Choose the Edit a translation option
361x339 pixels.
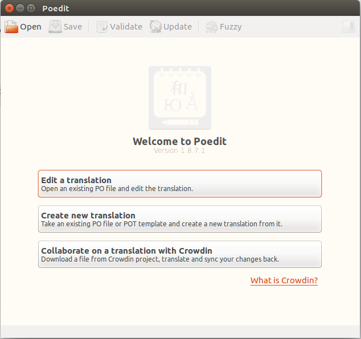coord(179,184)
